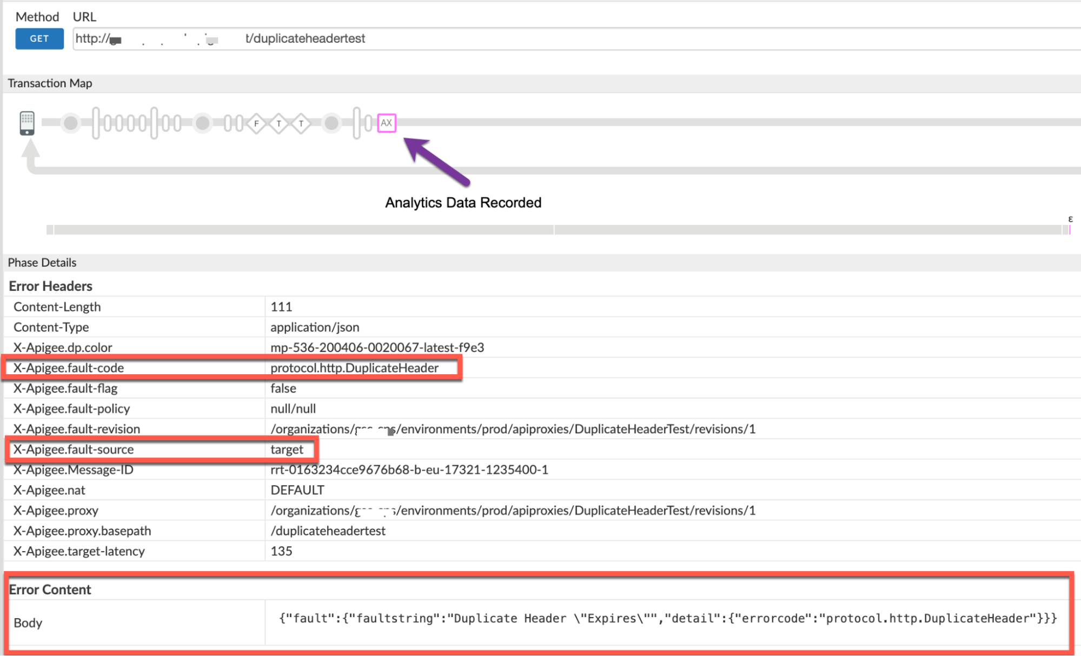This screenshot has height=656, width=1081.
Task: Click the Transaction Map section header
Action: 50,83
